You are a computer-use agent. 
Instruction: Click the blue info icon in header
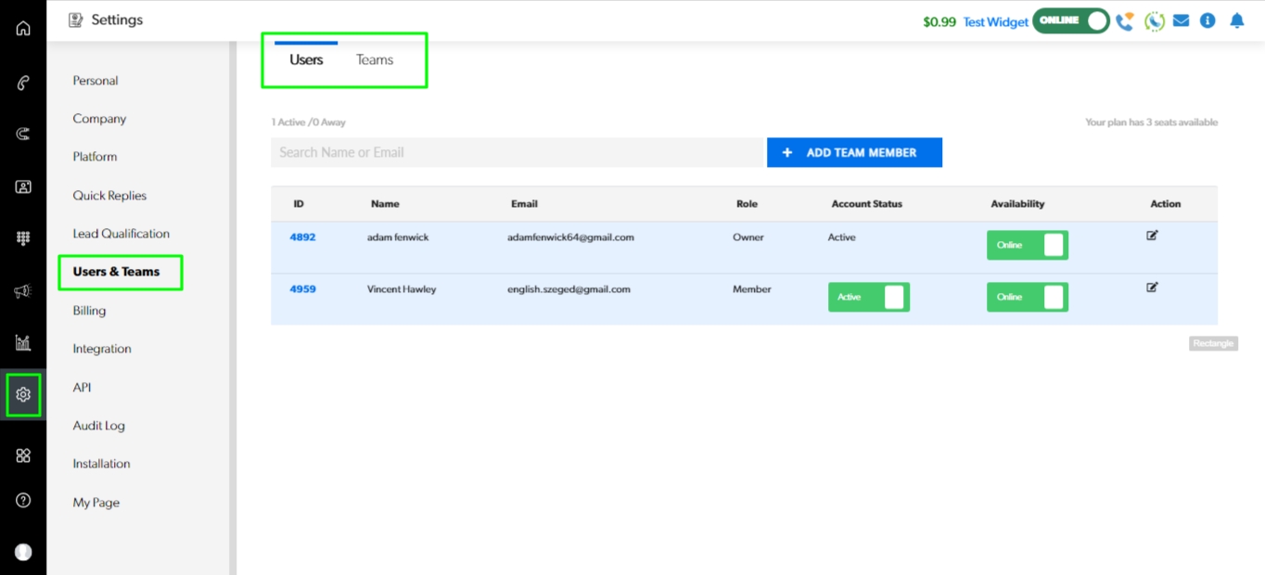tap(1207, 20)
